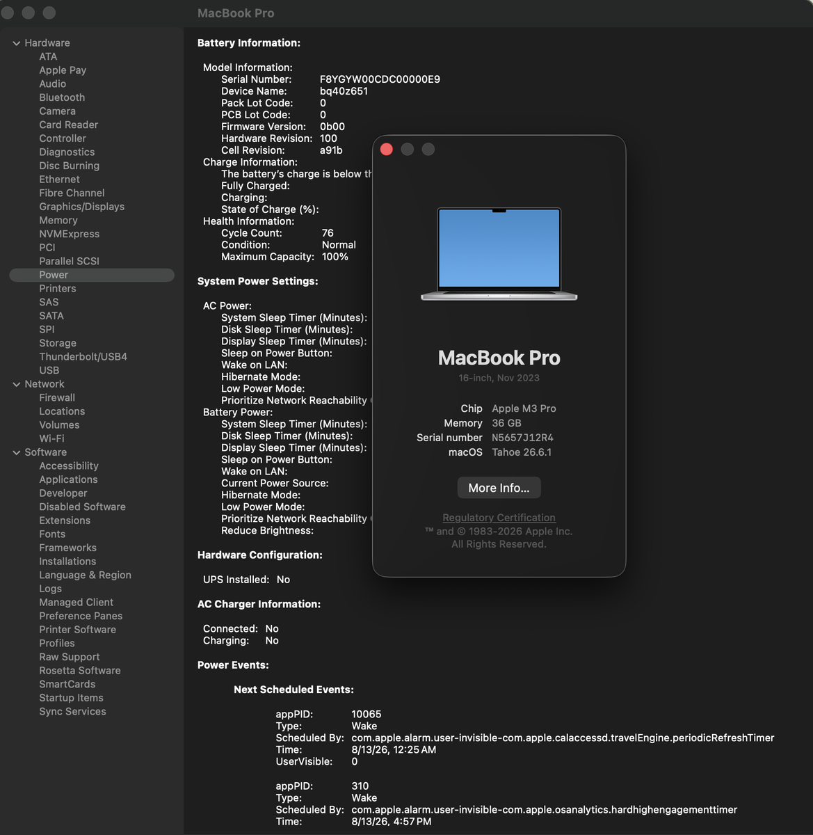The width and height of the screenshot is (813, 835).
Task: Select Thunderbolt/USB4 in the sidebar
Action: (x=83, y=356)
